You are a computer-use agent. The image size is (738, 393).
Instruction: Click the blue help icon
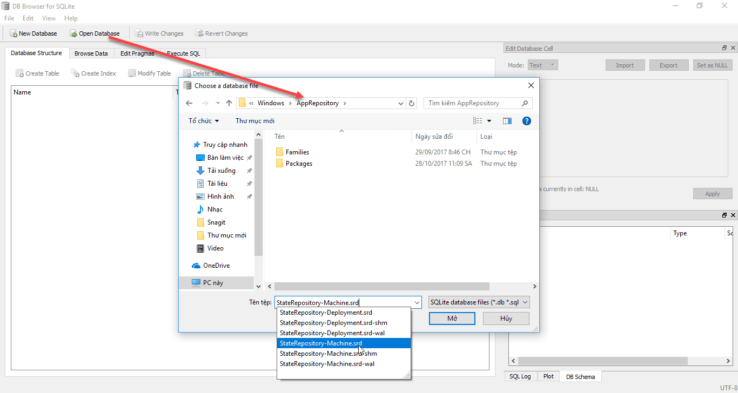[527, 121]
